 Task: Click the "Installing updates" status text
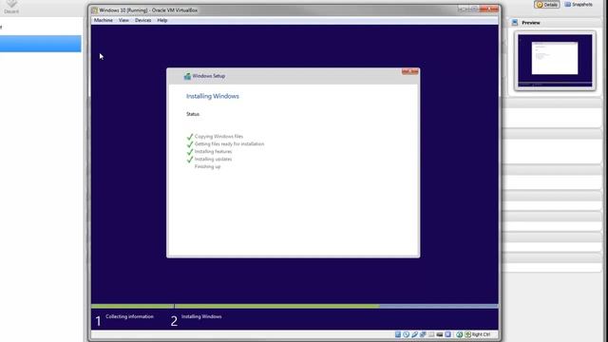pos(213,159)
